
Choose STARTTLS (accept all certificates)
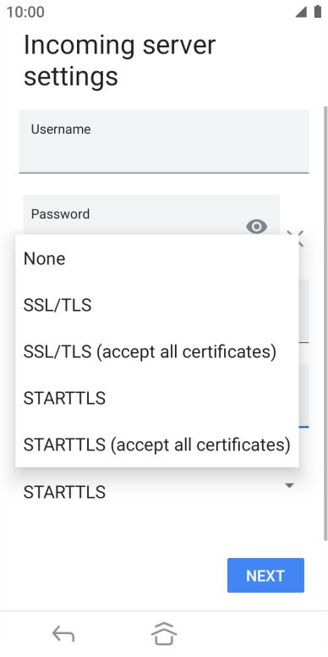coord(157,444)
